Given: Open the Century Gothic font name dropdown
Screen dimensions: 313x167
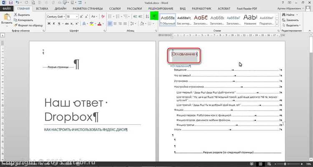Looking at the screenshot, I should 64,17.
